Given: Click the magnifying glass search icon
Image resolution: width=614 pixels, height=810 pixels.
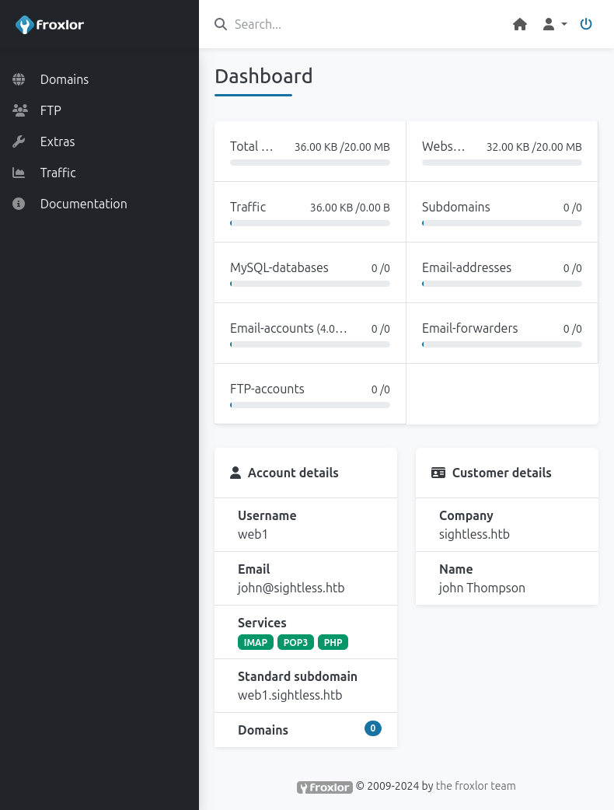Looking at the screenshot, I should click(x=221, y=24).
